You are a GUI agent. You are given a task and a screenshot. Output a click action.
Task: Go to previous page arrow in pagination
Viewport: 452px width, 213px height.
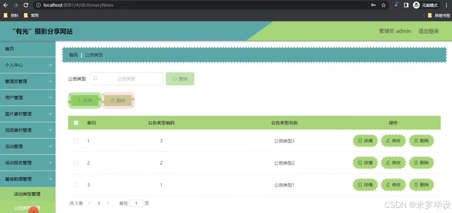[89, 203]
